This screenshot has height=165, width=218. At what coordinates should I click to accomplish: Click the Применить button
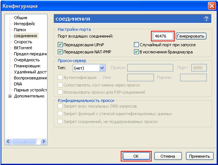(x=199, y=156)
